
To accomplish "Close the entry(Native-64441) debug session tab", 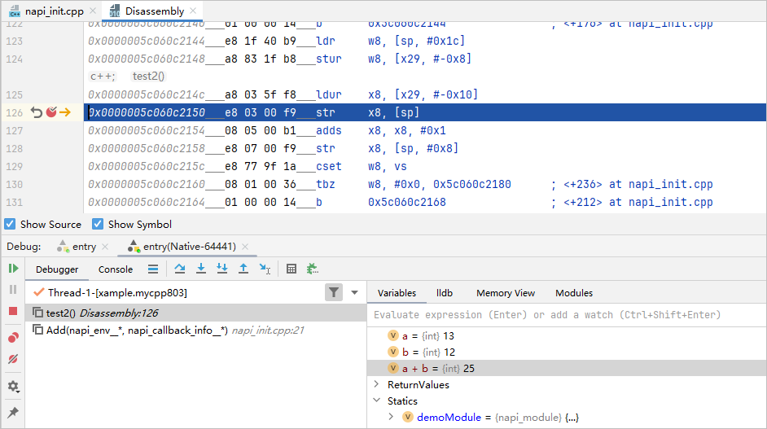I will coord(245,247).
